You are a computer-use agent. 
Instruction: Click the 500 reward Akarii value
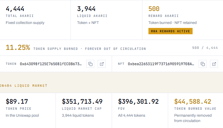[x=154, y=9]
